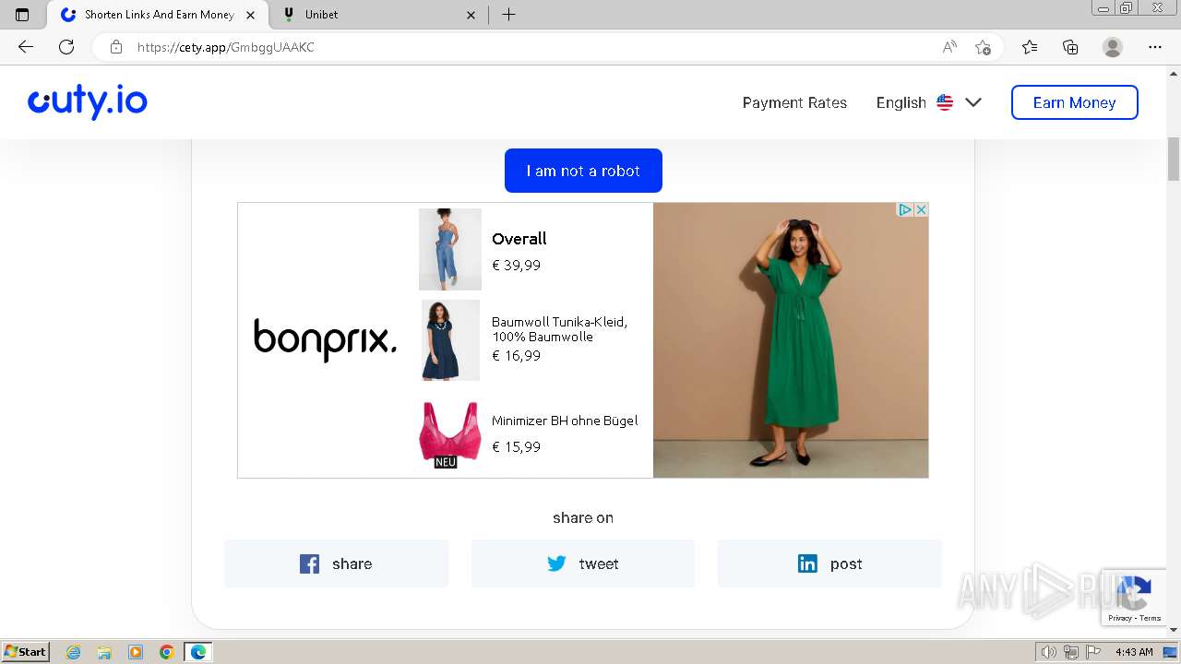
Task: Open File Explorer from taskbar
Action: [104, 652]
